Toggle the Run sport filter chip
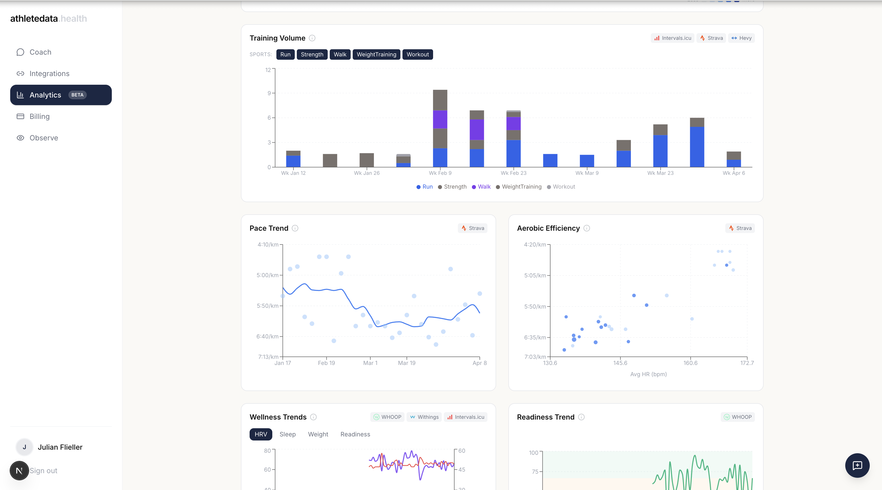 click(x=285, y=54)
